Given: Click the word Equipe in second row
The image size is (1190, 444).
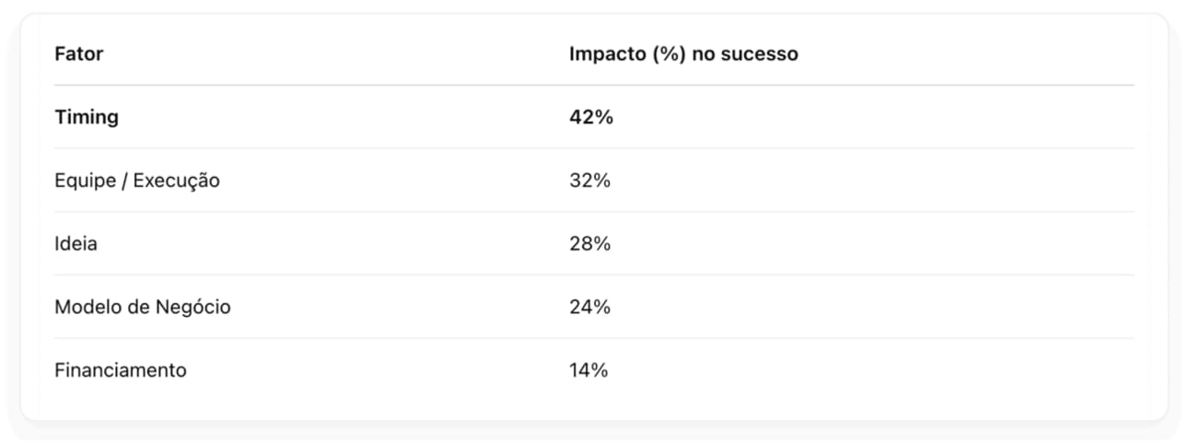Looking at the screenshot, I should point(85,181).
